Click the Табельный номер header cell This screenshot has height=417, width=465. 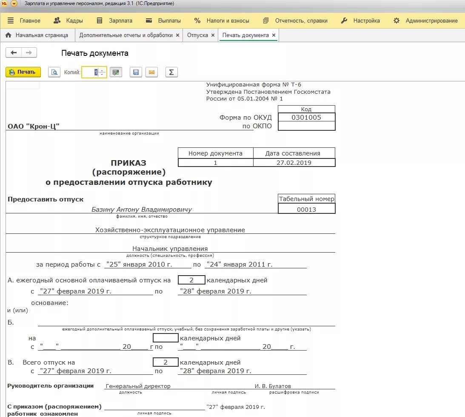[306, 198]
